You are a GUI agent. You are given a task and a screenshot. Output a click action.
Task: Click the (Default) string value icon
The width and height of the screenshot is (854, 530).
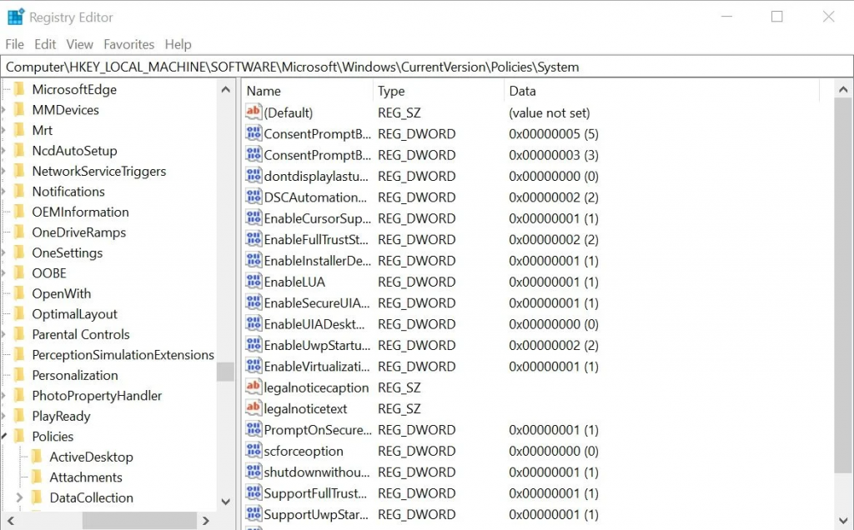(x=254, y=112)
